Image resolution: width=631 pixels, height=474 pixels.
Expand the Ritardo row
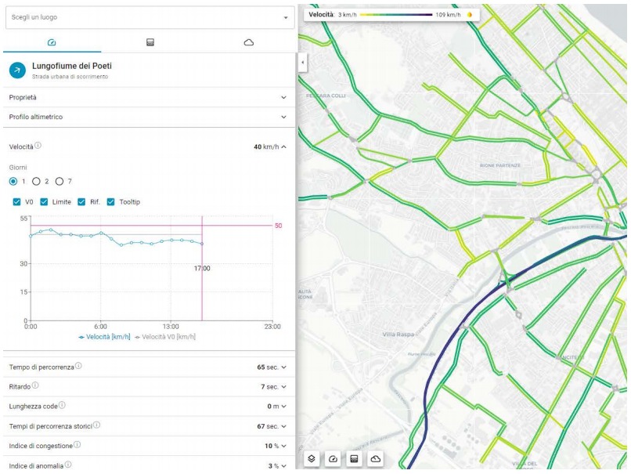[x=149, y=386]
